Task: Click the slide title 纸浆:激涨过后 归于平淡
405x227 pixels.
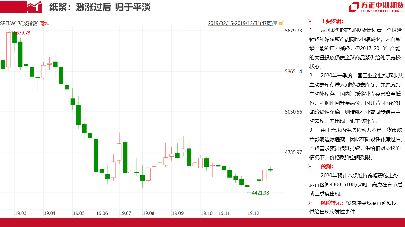Action: pos(100,7)
